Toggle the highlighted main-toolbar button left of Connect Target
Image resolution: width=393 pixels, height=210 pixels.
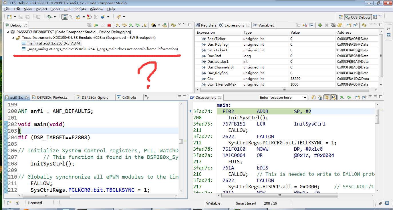[x=65, y=17]
